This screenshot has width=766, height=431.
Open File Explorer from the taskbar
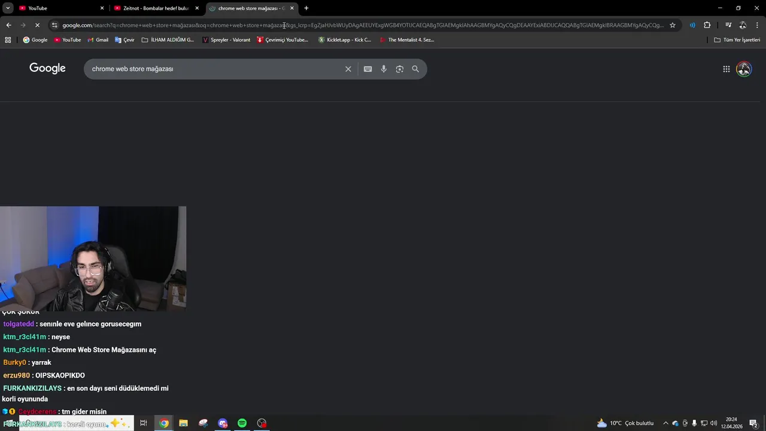pos(184,423)
